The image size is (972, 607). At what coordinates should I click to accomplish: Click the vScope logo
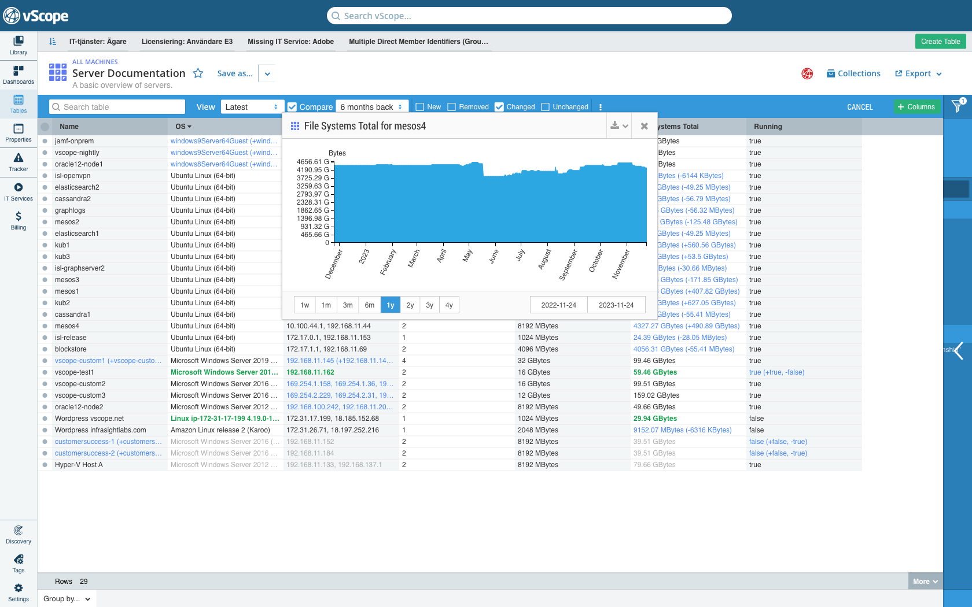tap(36, 16)
